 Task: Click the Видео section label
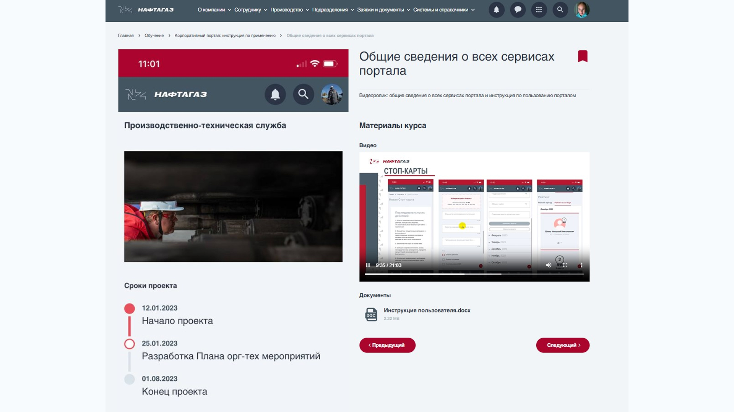[x=368, y=145]
